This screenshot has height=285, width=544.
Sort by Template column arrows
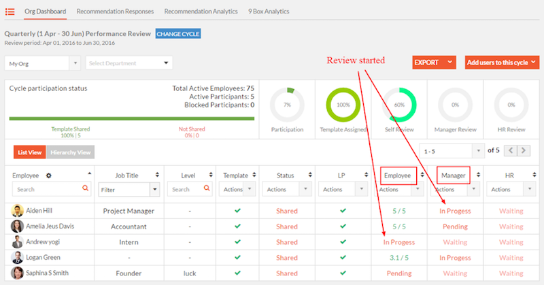[x=254, y=175]
